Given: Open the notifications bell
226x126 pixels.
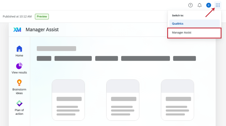Looking at the screenshot, I should (199, 5).
